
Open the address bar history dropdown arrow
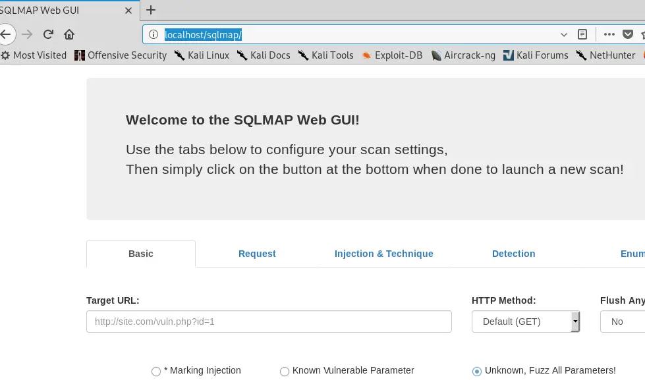(564, 34)
